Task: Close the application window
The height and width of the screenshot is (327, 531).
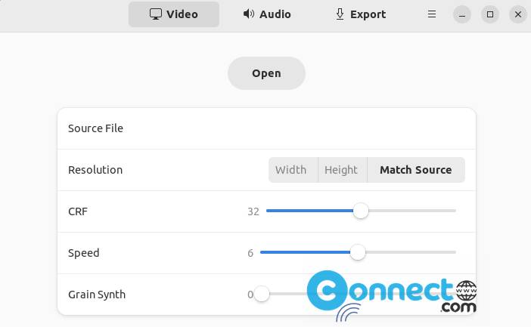Action: pyautogui.click(x=518, y=14)
